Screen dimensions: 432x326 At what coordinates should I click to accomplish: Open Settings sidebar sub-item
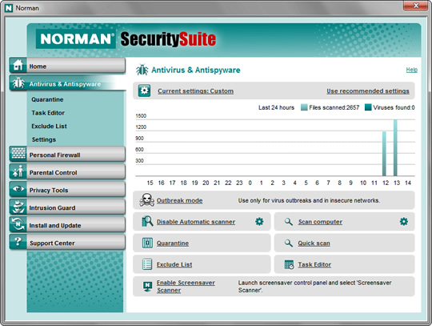coord(44,139)
